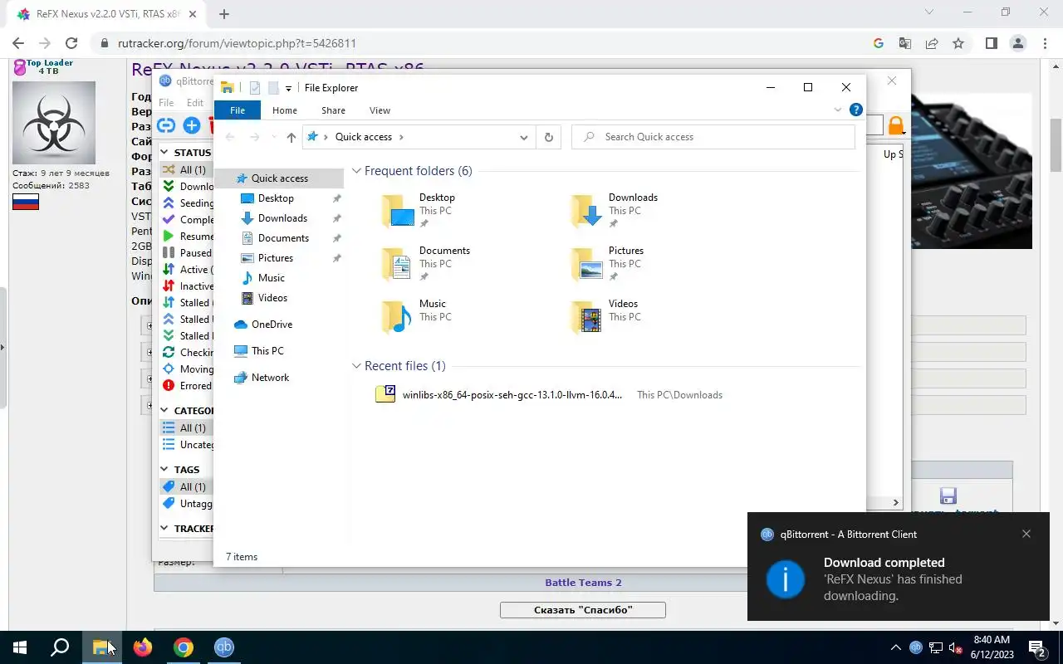This screenshot has height=664, width=1063.
Task: Click the qBittorrent add torrent file plus icon
Action: tap(192, 125)
